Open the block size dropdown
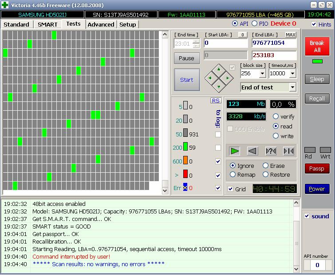335x275 pixels. (x=262, y=74)
